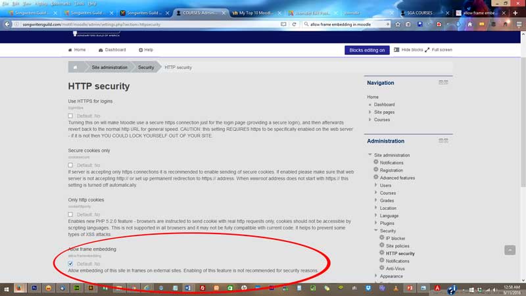This screenshot has width=526, height=296.
Task: Click the gear icon beside Site policies
Action: pos(382,246)
